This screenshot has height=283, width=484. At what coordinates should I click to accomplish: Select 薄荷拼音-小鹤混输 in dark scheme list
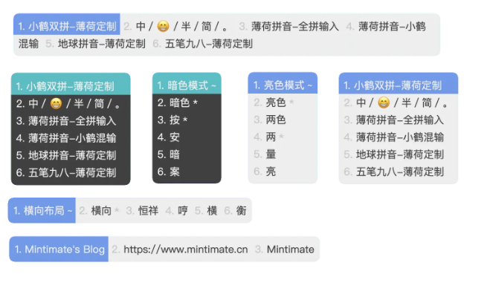coord(71,138)
